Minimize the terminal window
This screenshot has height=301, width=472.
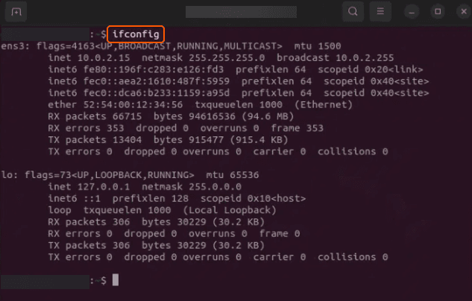(412, 12)
